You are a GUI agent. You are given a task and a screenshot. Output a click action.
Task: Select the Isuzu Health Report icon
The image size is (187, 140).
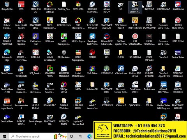pyautogui.click(x=21, y=23)
